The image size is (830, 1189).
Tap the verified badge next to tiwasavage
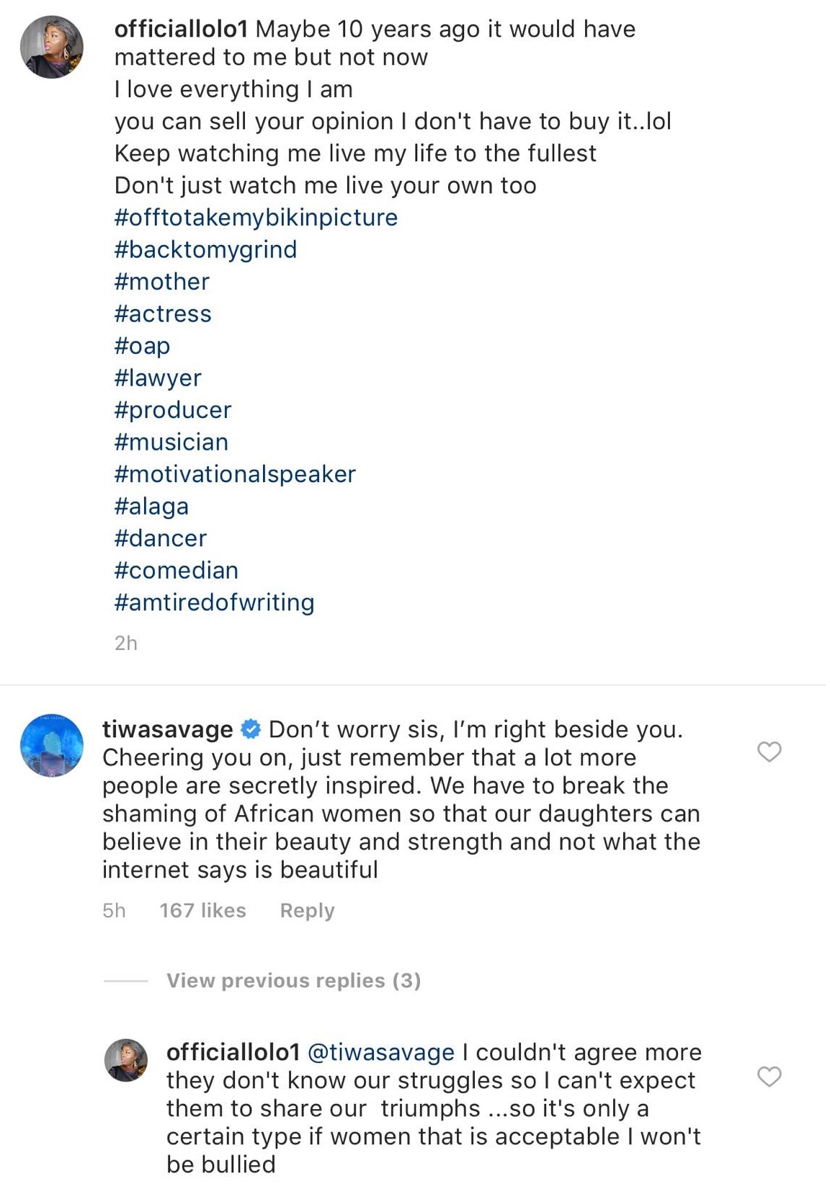250,729
